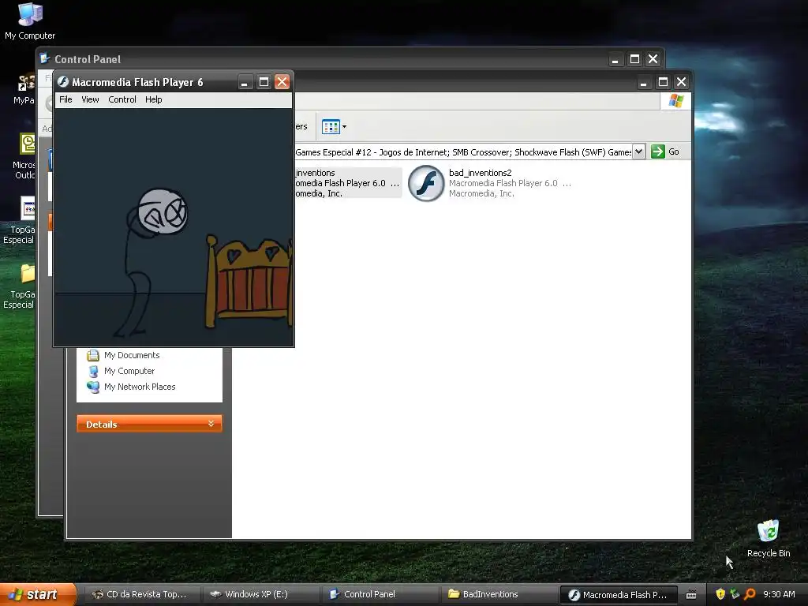Click the Start button

(38, 594)
